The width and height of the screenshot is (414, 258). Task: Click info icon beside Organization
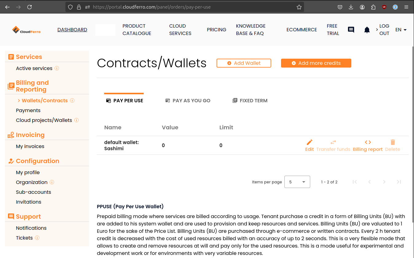[52, 182]
